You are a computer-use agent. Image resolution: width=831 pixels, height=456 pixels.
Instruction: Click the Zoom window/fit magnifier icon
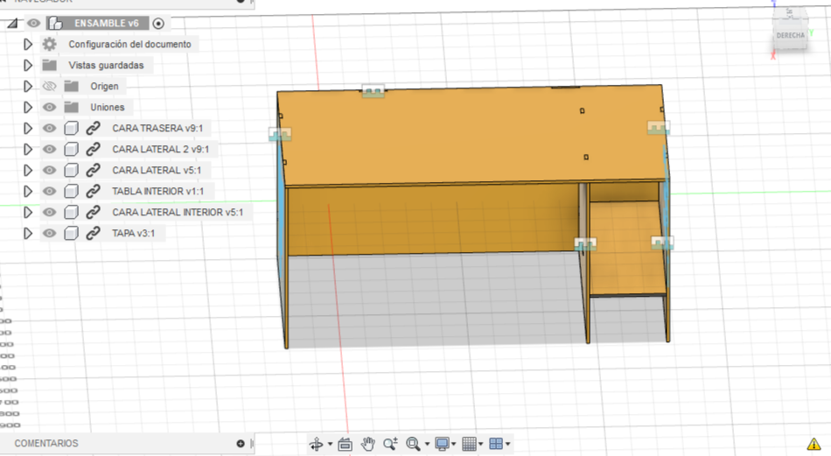(x=413, y=444)
